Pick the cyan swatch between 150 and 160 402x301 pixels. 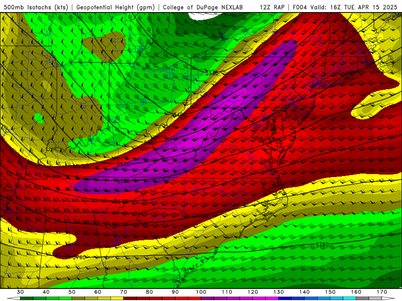[349, 298]
